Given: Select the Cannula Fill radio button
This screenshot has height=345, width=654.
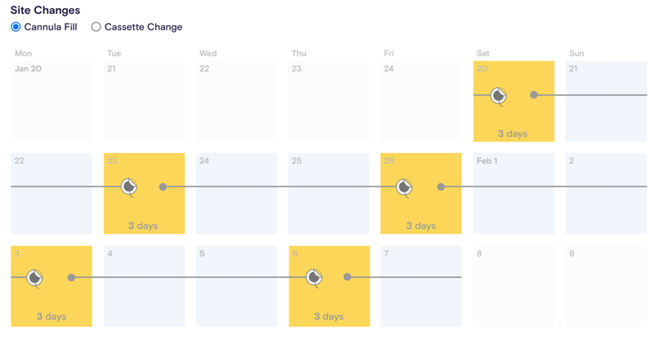Looking at the screenshot, I should point(16,27).
